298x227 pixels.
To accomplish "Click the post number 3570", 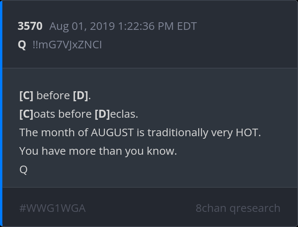I will (30, 26).
